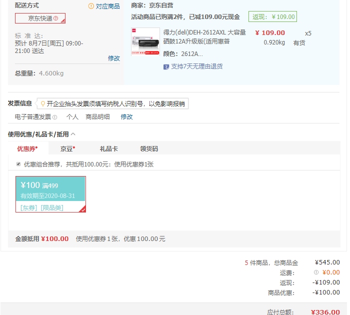The image size is (350, 315).
Task: Click the lightbulb tip icon in invoice notice
Action: [x=42, y=103]
